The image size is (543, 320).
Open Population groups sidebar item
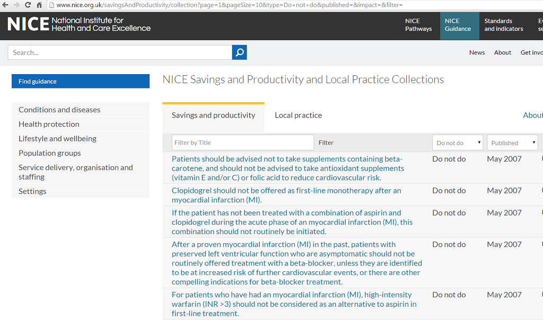click(x=81, y=153)
